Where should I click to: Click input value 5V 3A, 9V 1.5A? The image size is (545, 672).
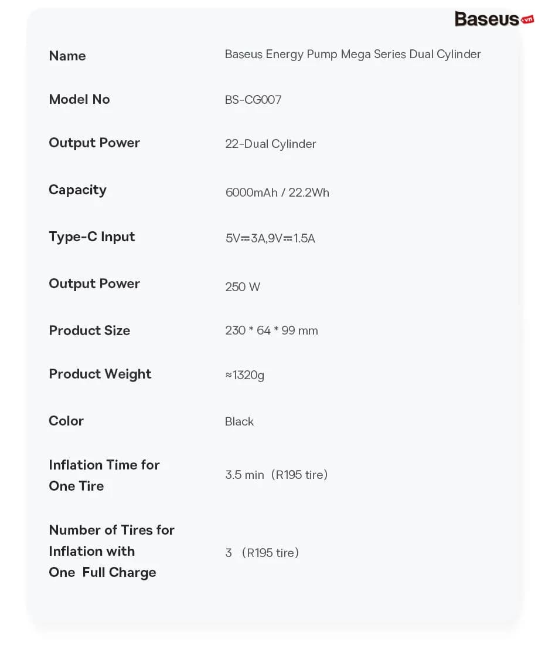click(x=270, y=238)
